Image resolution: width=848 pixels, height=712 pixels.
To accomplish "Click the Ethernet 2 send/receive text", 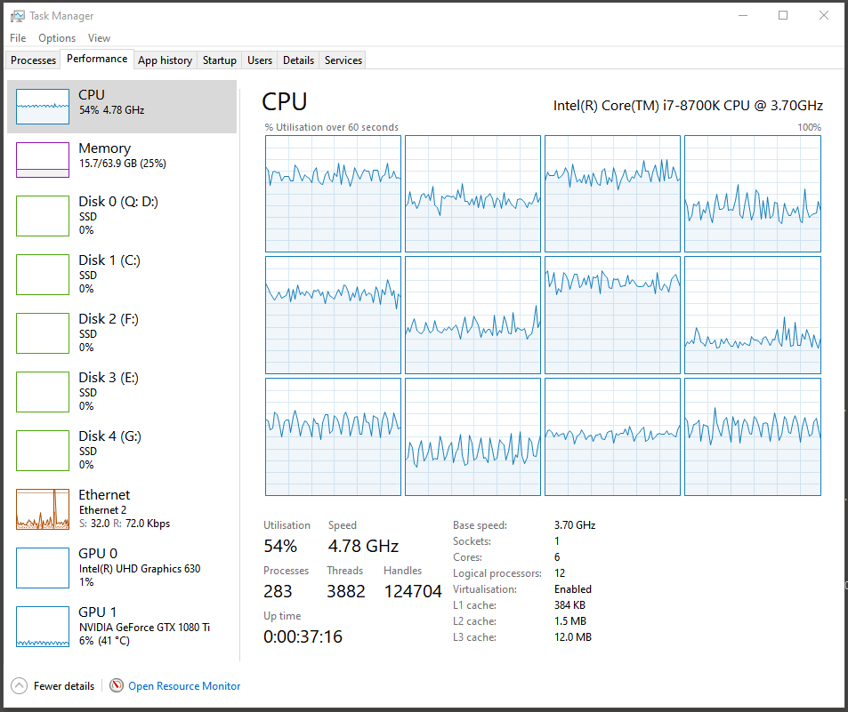I will (x=125, y=524).
